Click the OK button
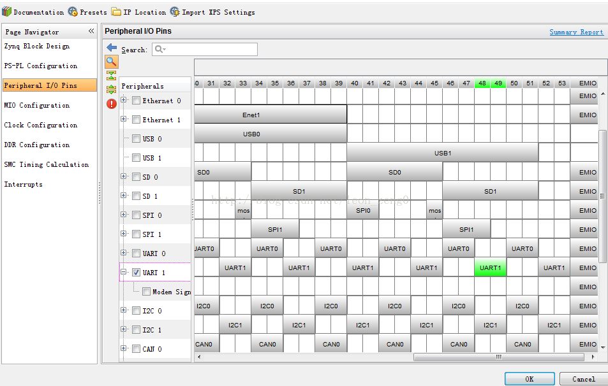Viewport: 608px width, 386px height. click(530, 379)
